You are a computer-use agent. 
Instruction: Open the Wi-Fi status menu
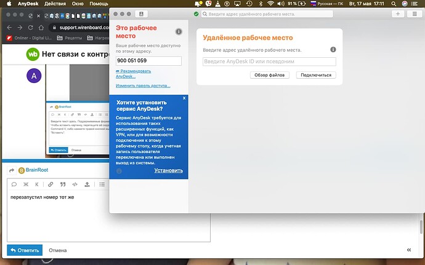tap(270, 4)
